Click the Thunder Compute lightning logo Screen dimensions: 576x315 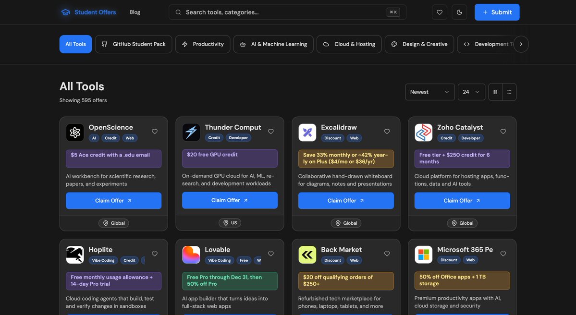[x=191, y=132]
